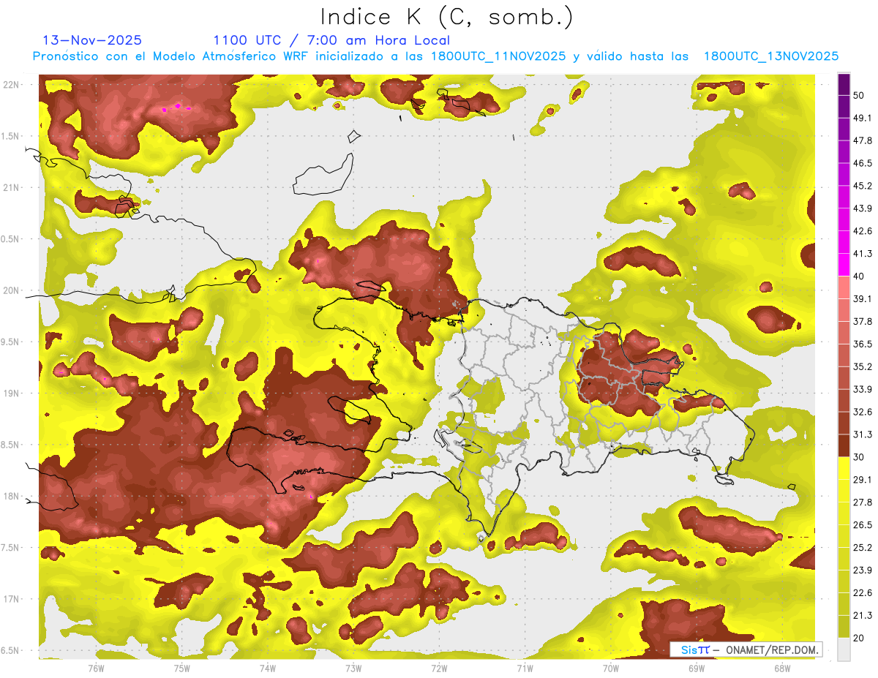Click the '37.8' color scale value
The height and width of the screenshot is (678, 878).
pyautogui.click(x=863, y=321)
